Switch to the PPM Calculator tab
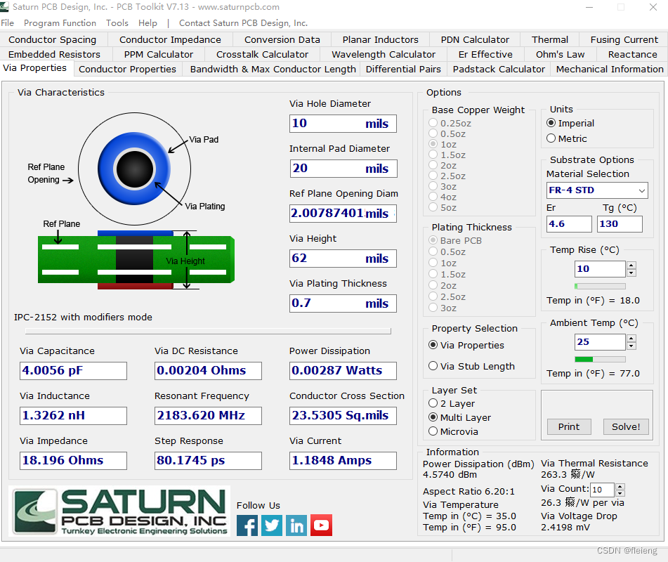The height and width of the screenshot is (562, 668). (159, 55)
